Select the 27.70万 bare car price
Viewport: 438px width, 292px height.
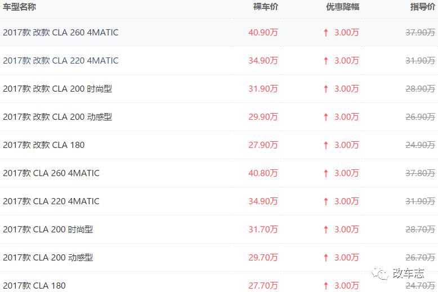click(x=263, y=286)
